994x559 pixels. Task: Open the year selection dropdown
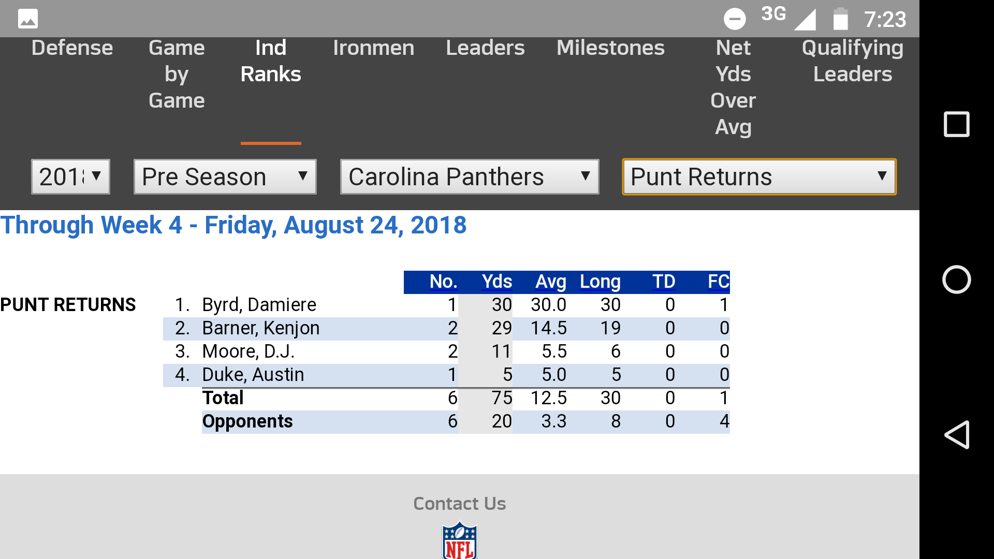(71, 177)
